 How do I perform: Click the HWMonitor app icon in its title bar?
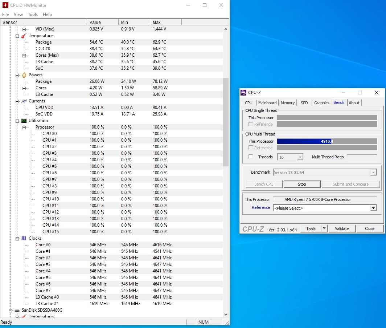coord(5,5)
